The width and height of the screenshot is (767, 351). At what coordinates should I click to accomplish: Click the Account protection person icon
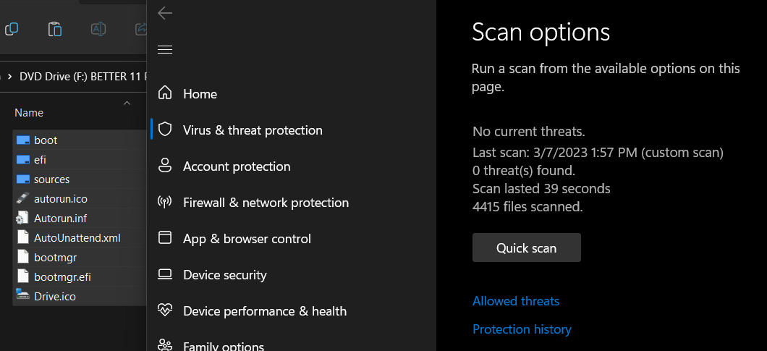165,166
